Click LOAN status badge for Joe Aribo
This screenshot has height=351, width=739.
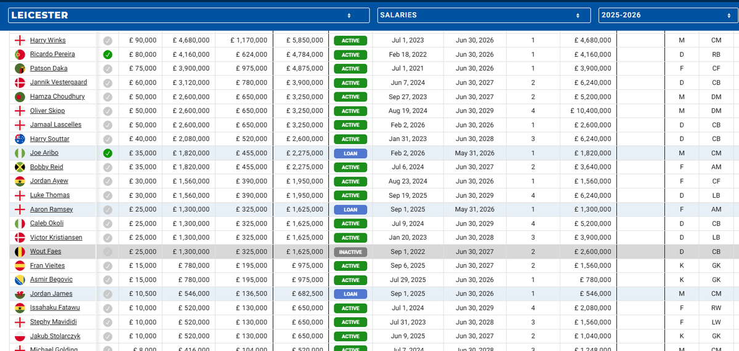tap(350, 153)
